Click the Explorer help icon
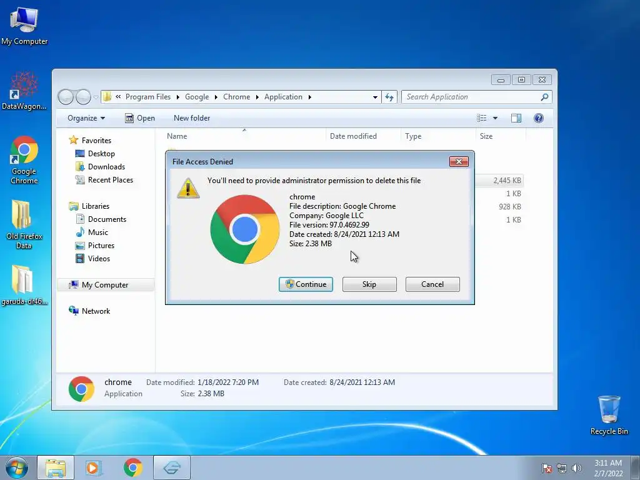 coord(538,118)
